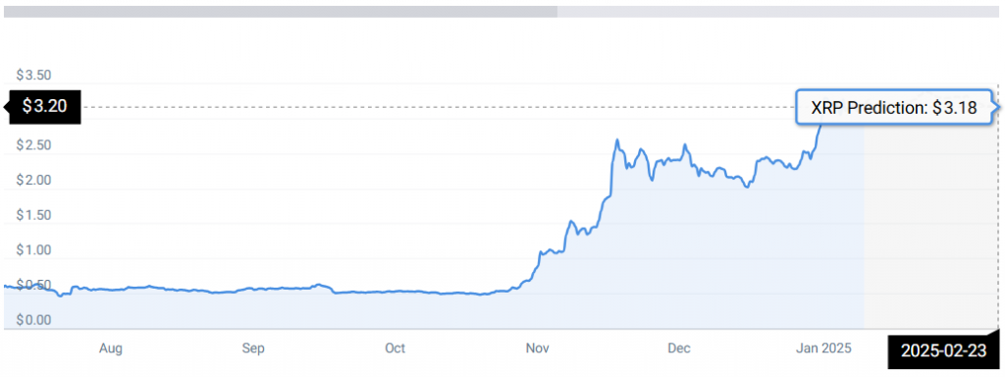Click the $1.50 y-axis value
Image resolution: width=1005 pixels, height=377 pixels.
click(x=33, y=215)
